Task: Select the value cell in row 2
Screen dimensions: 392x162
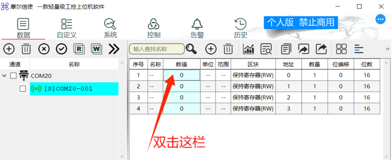Action: [x=182, y=86]
